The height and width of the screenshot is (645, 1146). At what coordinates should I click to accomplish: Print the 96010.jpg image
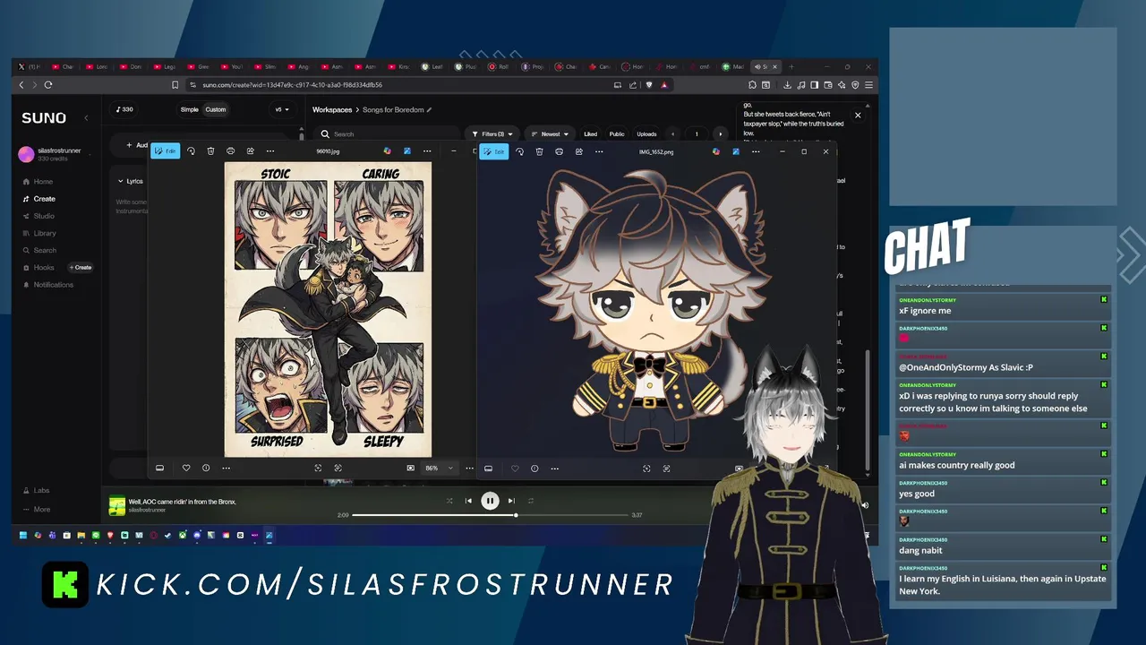click(230, 151)
